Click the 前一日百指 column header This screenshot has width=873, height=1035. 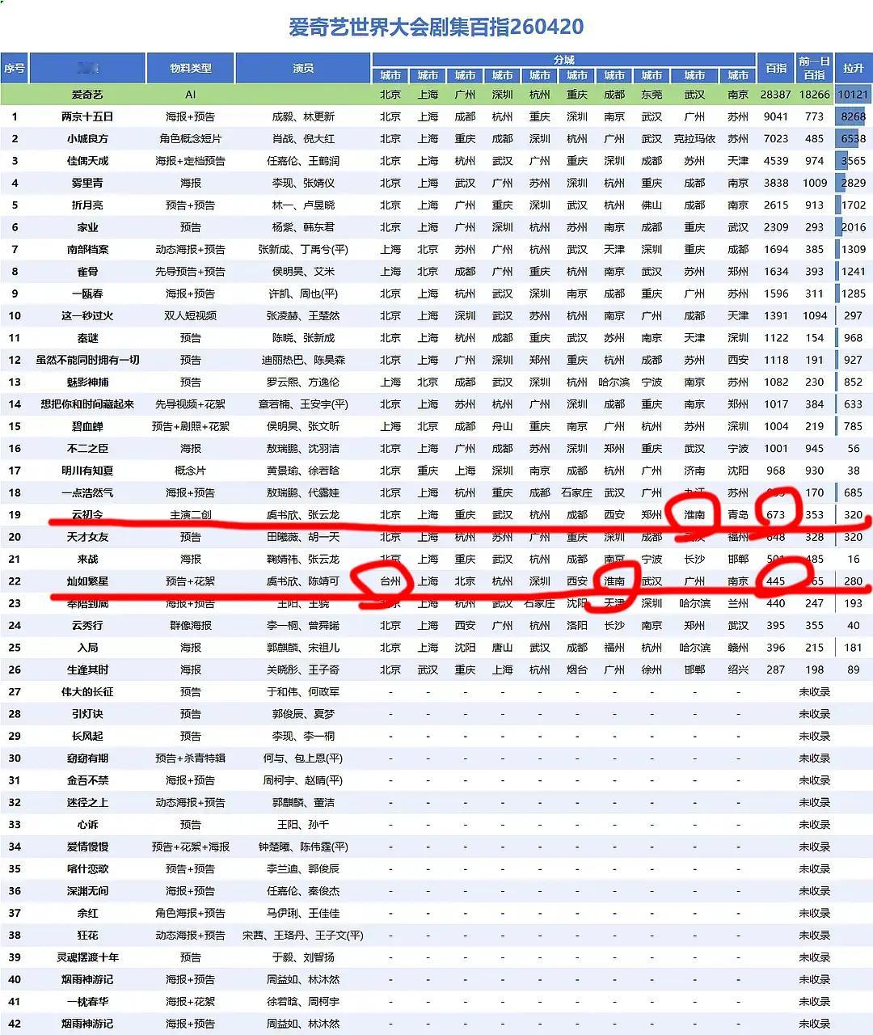(815, 68)
